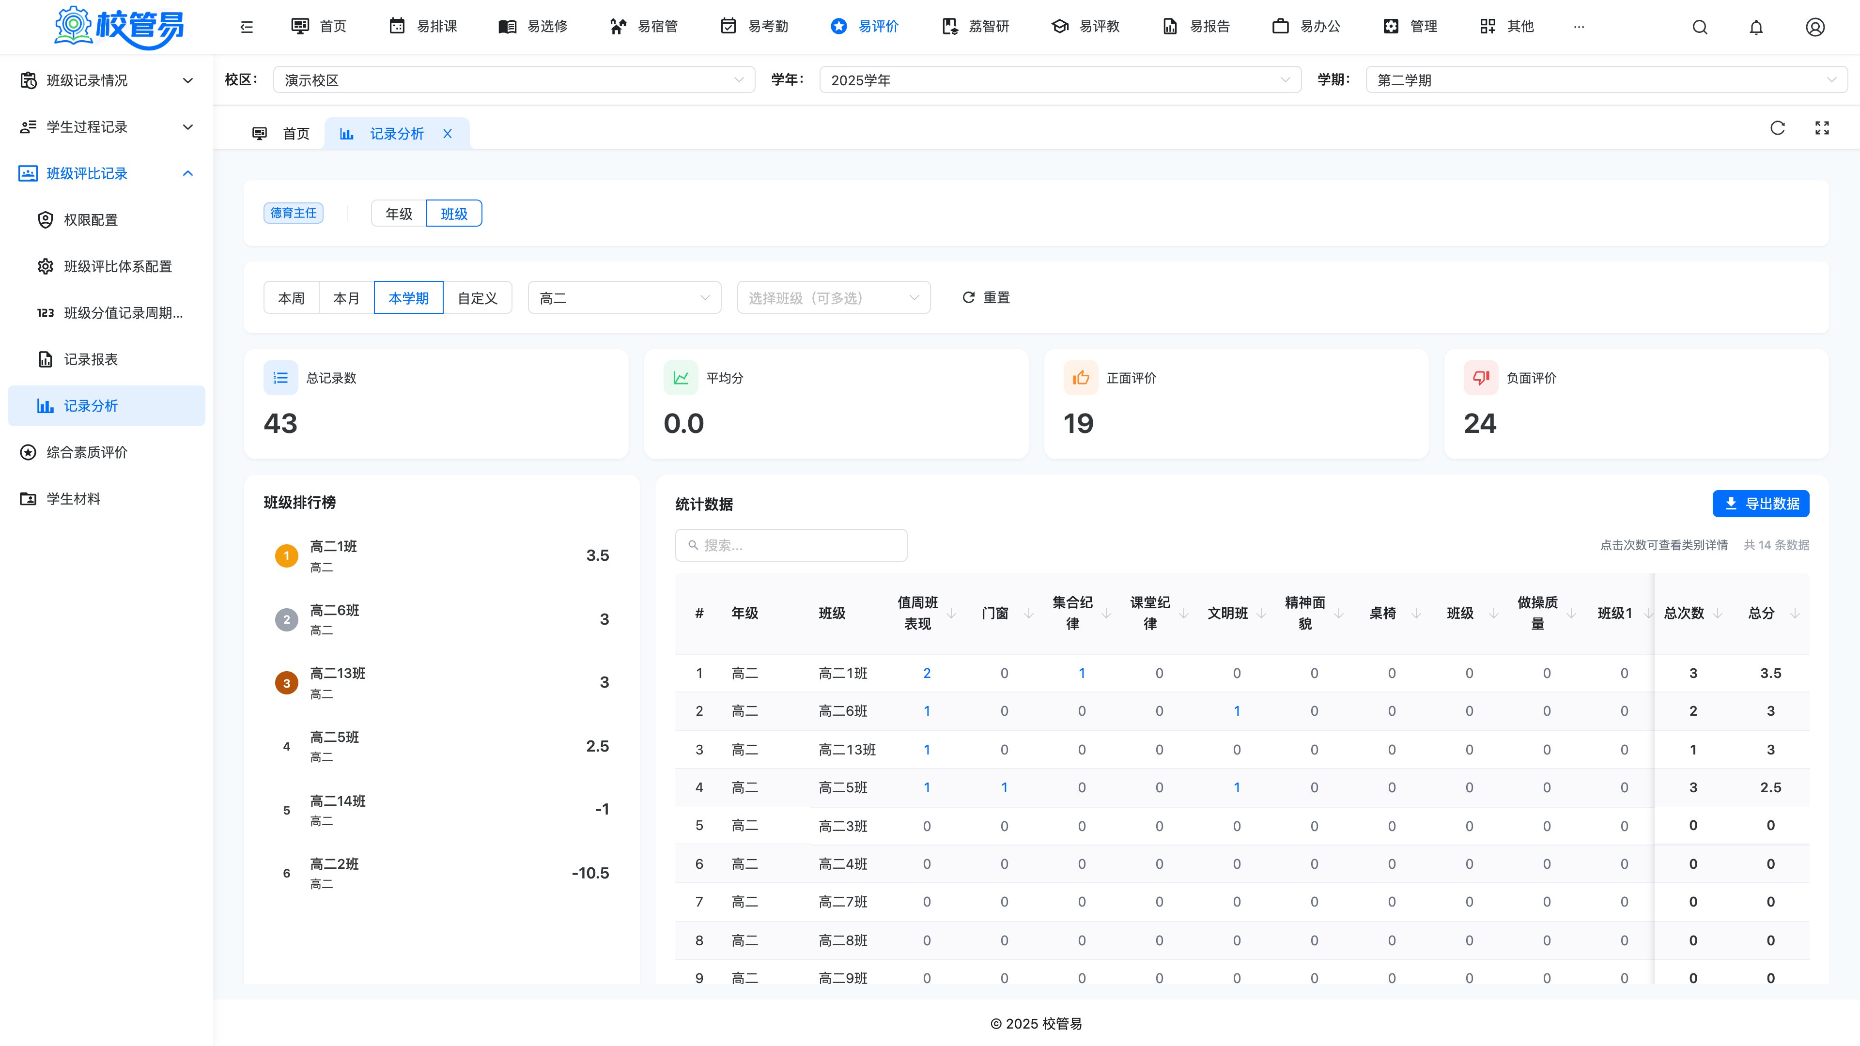Expand 班级记录情况 sidebar section
The width and height of the screenshot is (1860, 1046).
(x=107, y=80)
